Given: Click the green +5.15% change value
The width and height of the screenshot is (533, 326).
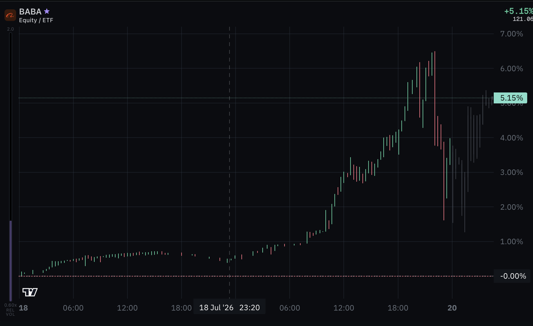Looking at the screenshot, I should [x=518, y=11].
